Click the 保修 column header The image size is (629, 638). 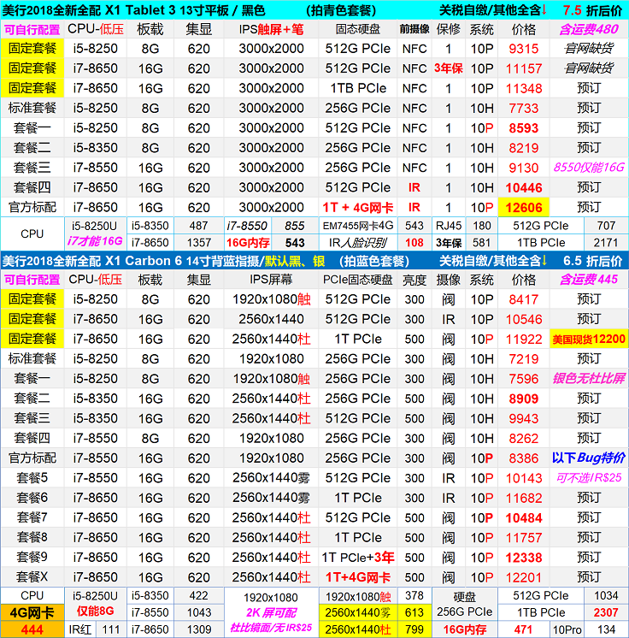[x=448, y=29]
